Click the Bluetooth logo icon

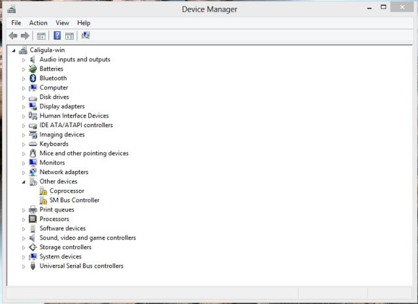click(33, 78)
